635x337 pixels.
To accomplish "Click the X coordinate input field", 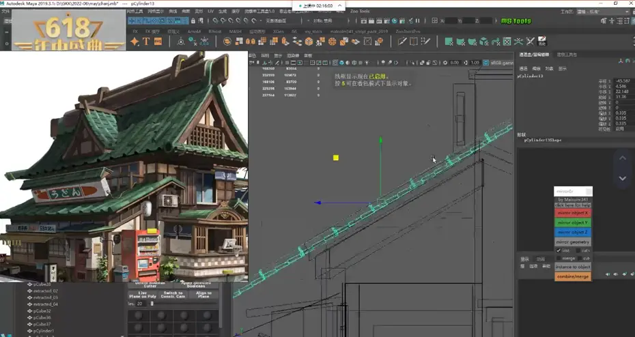I will point(452,20).
